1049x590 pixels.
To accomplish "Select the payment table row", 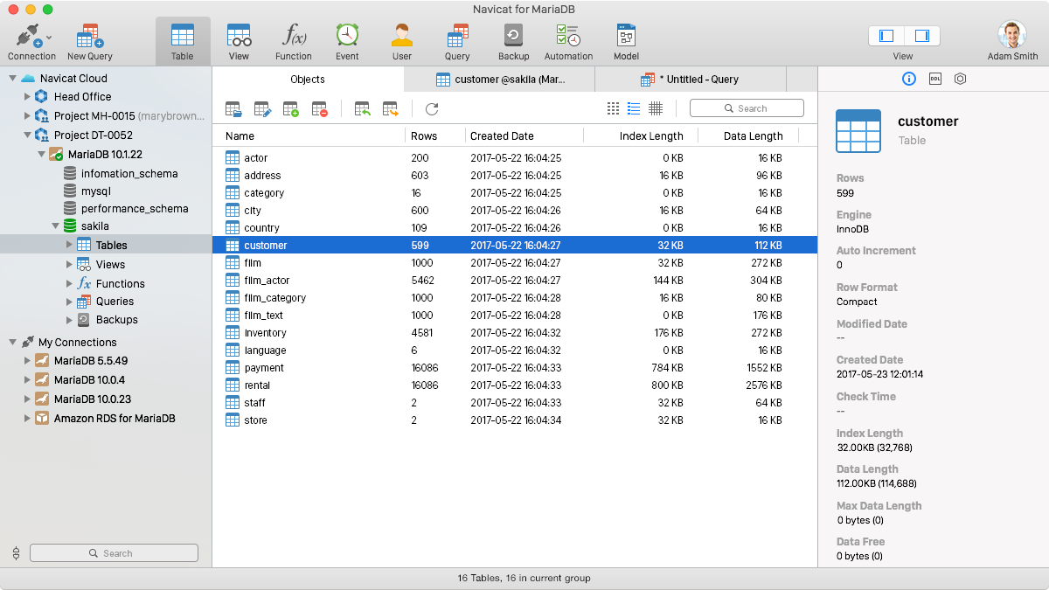I will (515, 368).
